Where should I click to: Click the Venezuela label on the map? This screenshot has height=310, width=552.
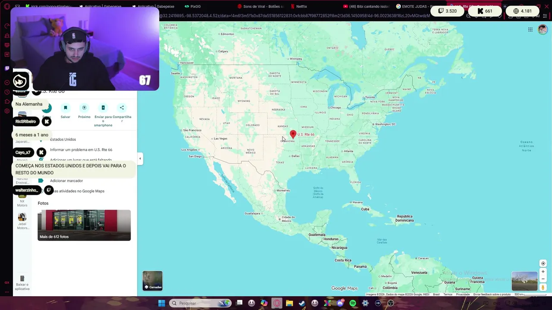419,273
